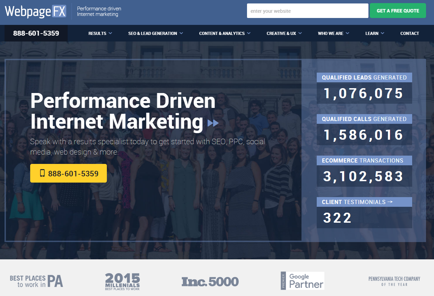This screenshot has height=296, width=434.
Task: Click the header tagline Performance driven Internet marketing
Action: coord(99,11)
